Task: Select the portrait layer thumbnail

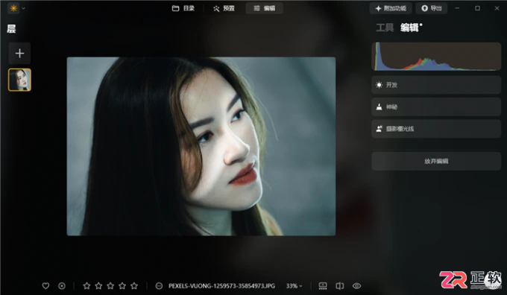Action: pyautogui.click(x=19, y=80)
